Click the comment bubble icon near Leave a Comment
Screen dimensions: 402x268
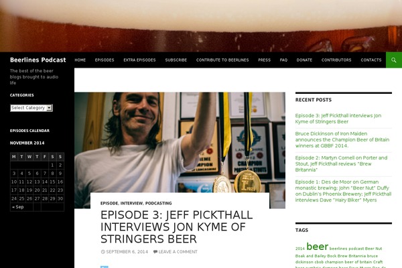[155, 252]
